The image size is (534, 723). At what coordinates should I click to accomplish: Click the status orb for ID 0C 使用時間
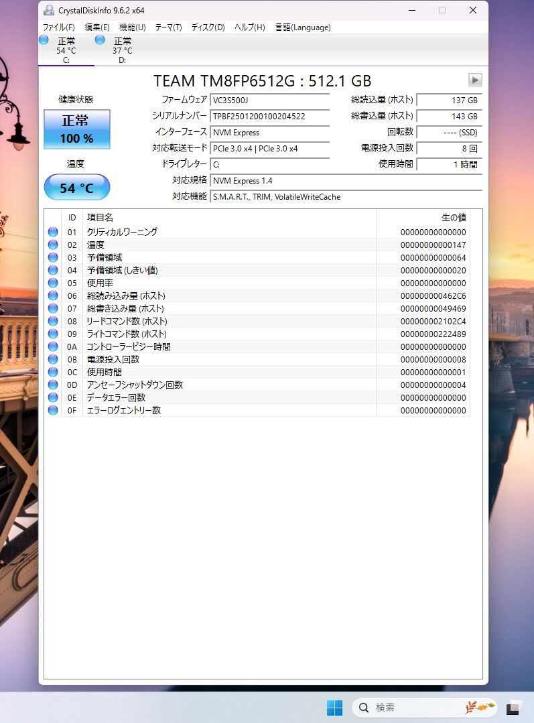[x=53, y=372]
